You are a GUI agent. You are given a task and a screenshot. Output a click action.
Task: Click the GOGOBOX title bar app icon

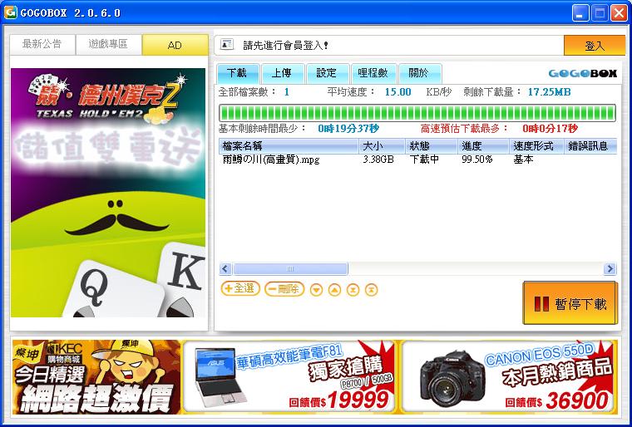click(10, 12)
